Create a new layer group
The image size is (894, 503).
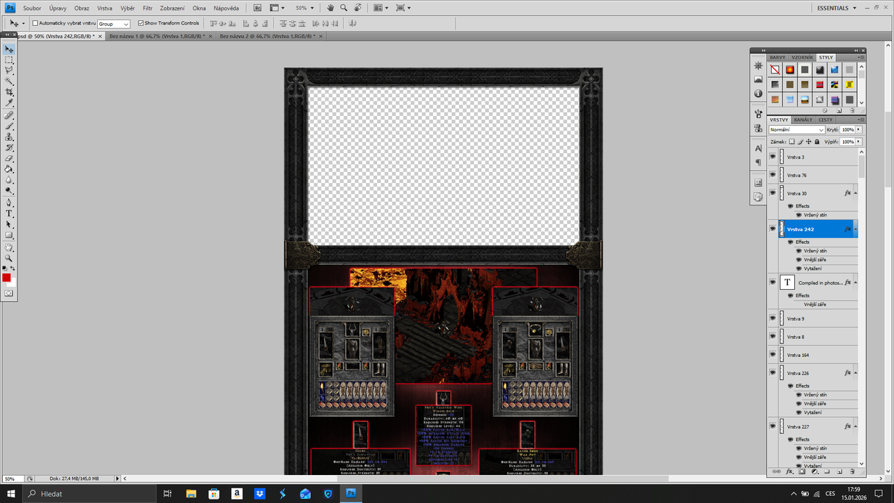[x=828, y=472]
